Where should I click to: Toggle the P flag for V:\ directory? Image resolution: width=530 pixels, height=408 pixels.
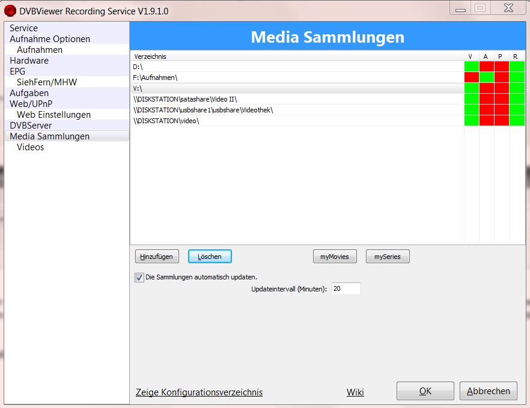click(x=502, y=88)
